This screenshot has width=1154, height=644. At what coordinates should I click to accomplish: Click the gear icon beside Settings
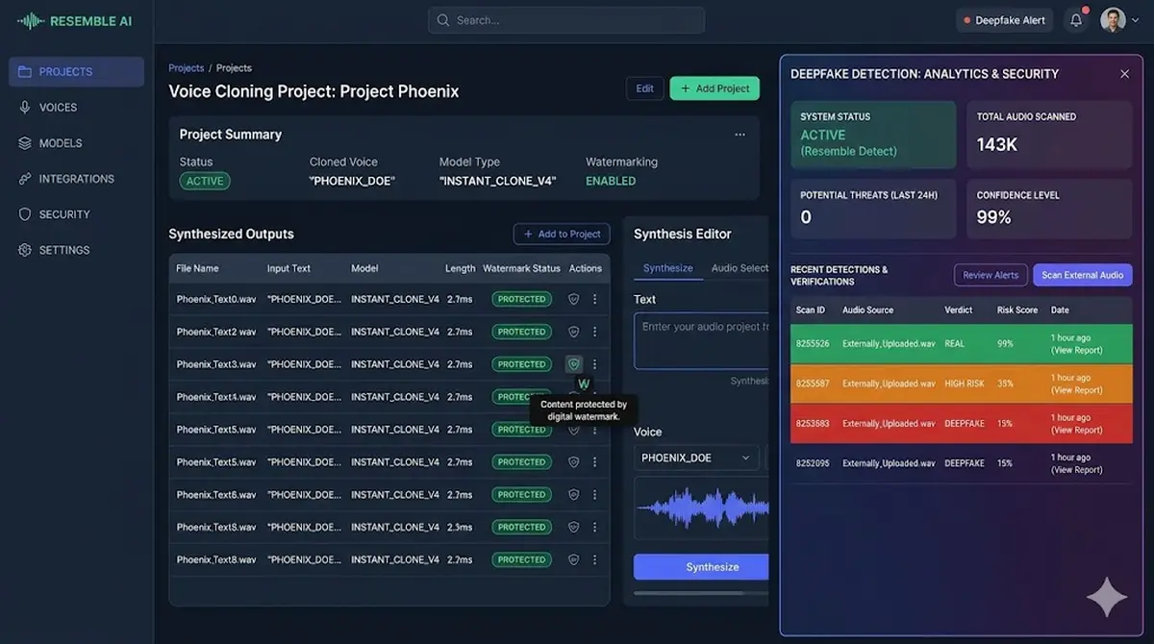tap(24, 249)
